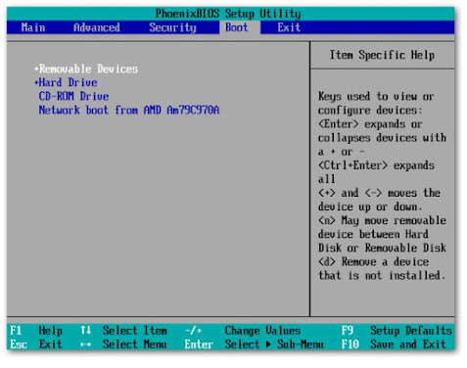The image size is (467, 368).
Task: Click the '<Enter> expands or' help line
Action: (x=370, y=124)
